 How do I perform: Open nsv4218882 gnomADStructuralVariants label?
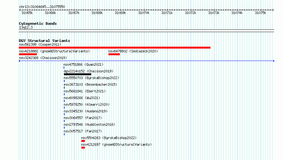[x=54, y=51]
